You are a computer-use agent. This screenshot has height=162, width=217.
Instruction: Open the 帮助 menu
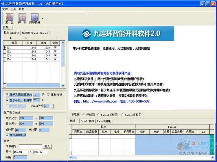coord(21,9)
